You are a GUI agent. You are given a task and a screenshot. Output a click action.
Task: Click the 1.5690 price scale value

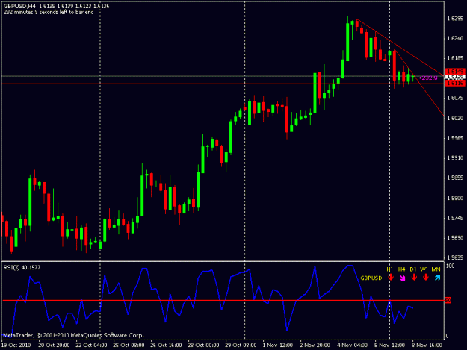455,238
